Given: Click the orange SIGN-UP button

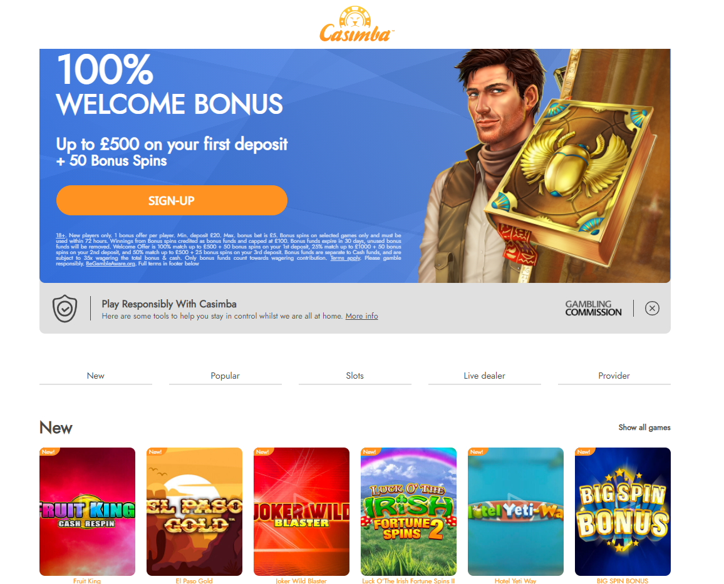Looking at the screenshot, I should point(172,200).
